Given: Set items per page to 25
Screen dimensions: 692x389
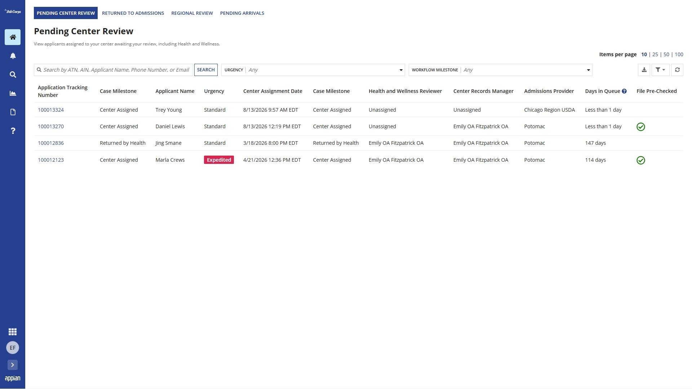Looking at the screenshot, I should [655, 54].
